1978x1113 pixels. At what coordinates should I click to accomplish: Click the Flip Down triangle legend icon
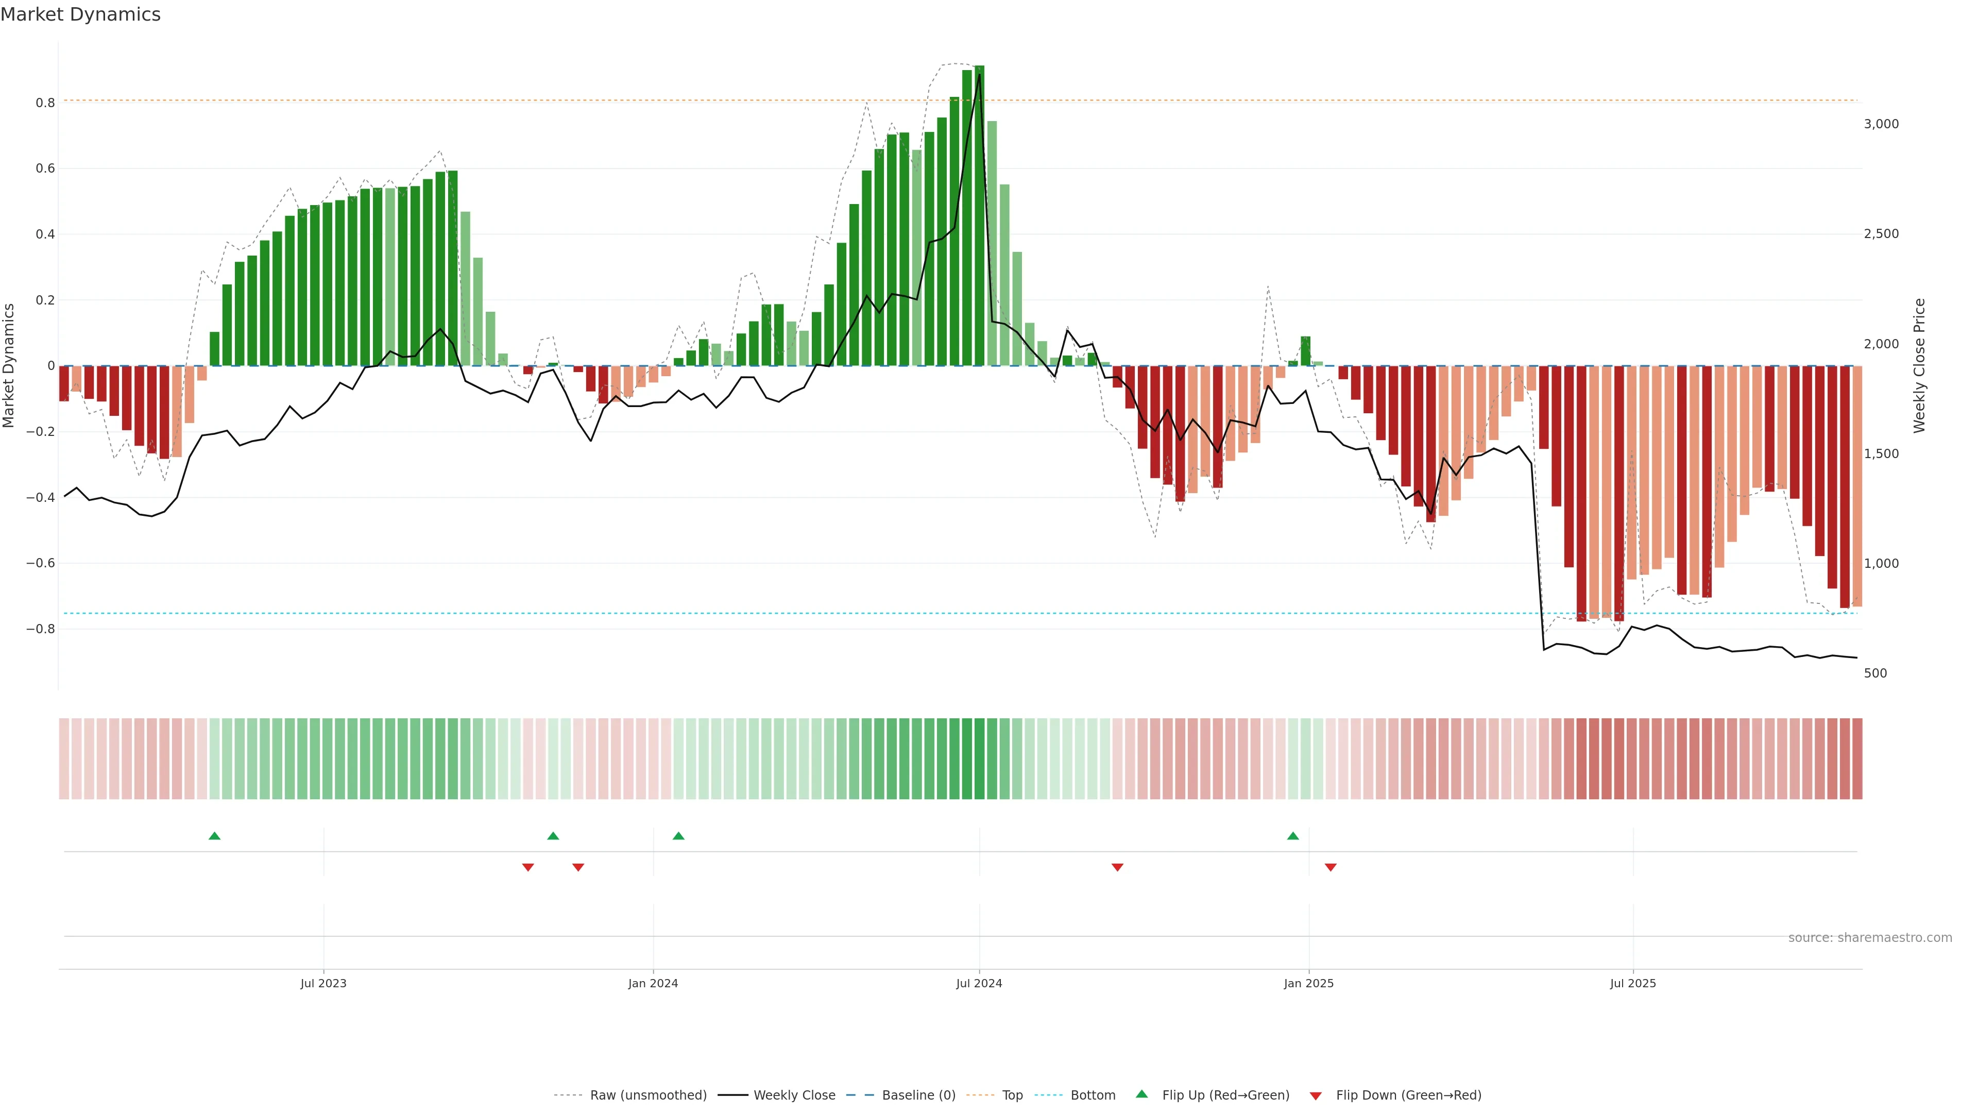click(1316, 1095)
